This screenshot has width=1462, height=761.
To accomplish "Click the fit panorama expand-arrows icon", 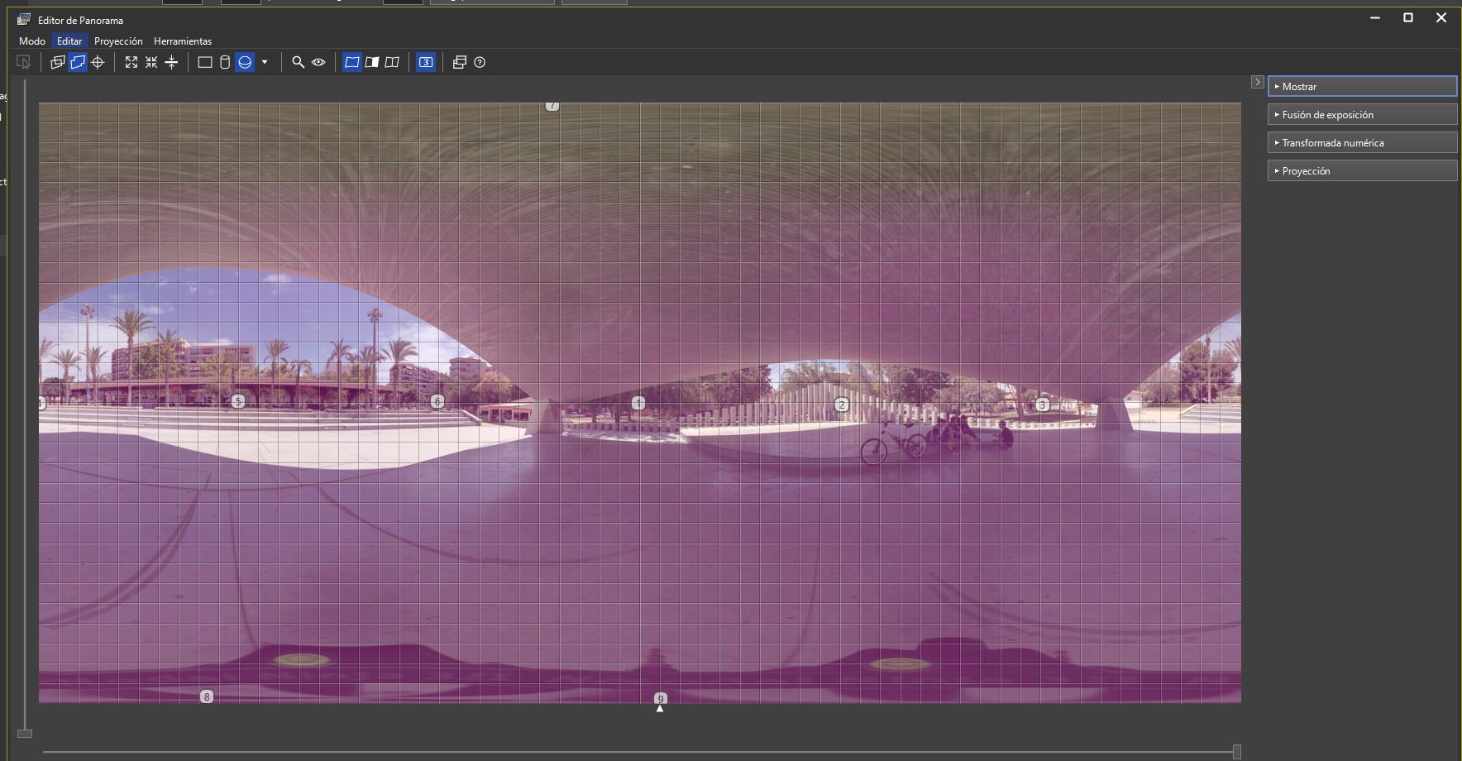I will (131, 62).
